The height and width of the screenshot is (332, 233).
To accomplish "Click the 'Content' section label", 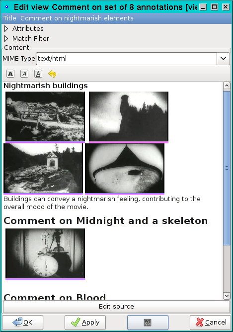I will click(16, 47).
